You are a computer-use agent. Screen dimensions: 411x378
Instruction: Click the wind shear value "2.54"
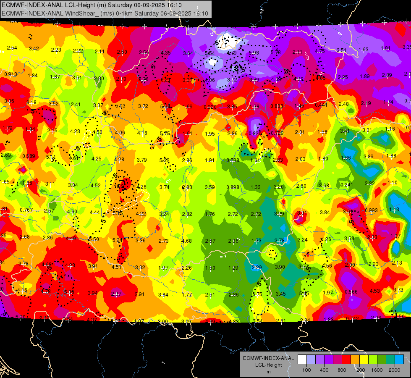click(x=12, y=48)
